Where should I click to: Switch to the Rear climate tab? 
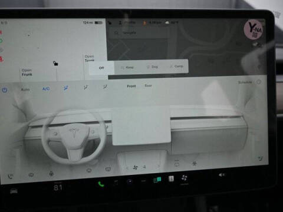point(149,85)
